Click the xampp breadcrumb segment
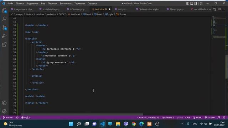 point(20,14)
